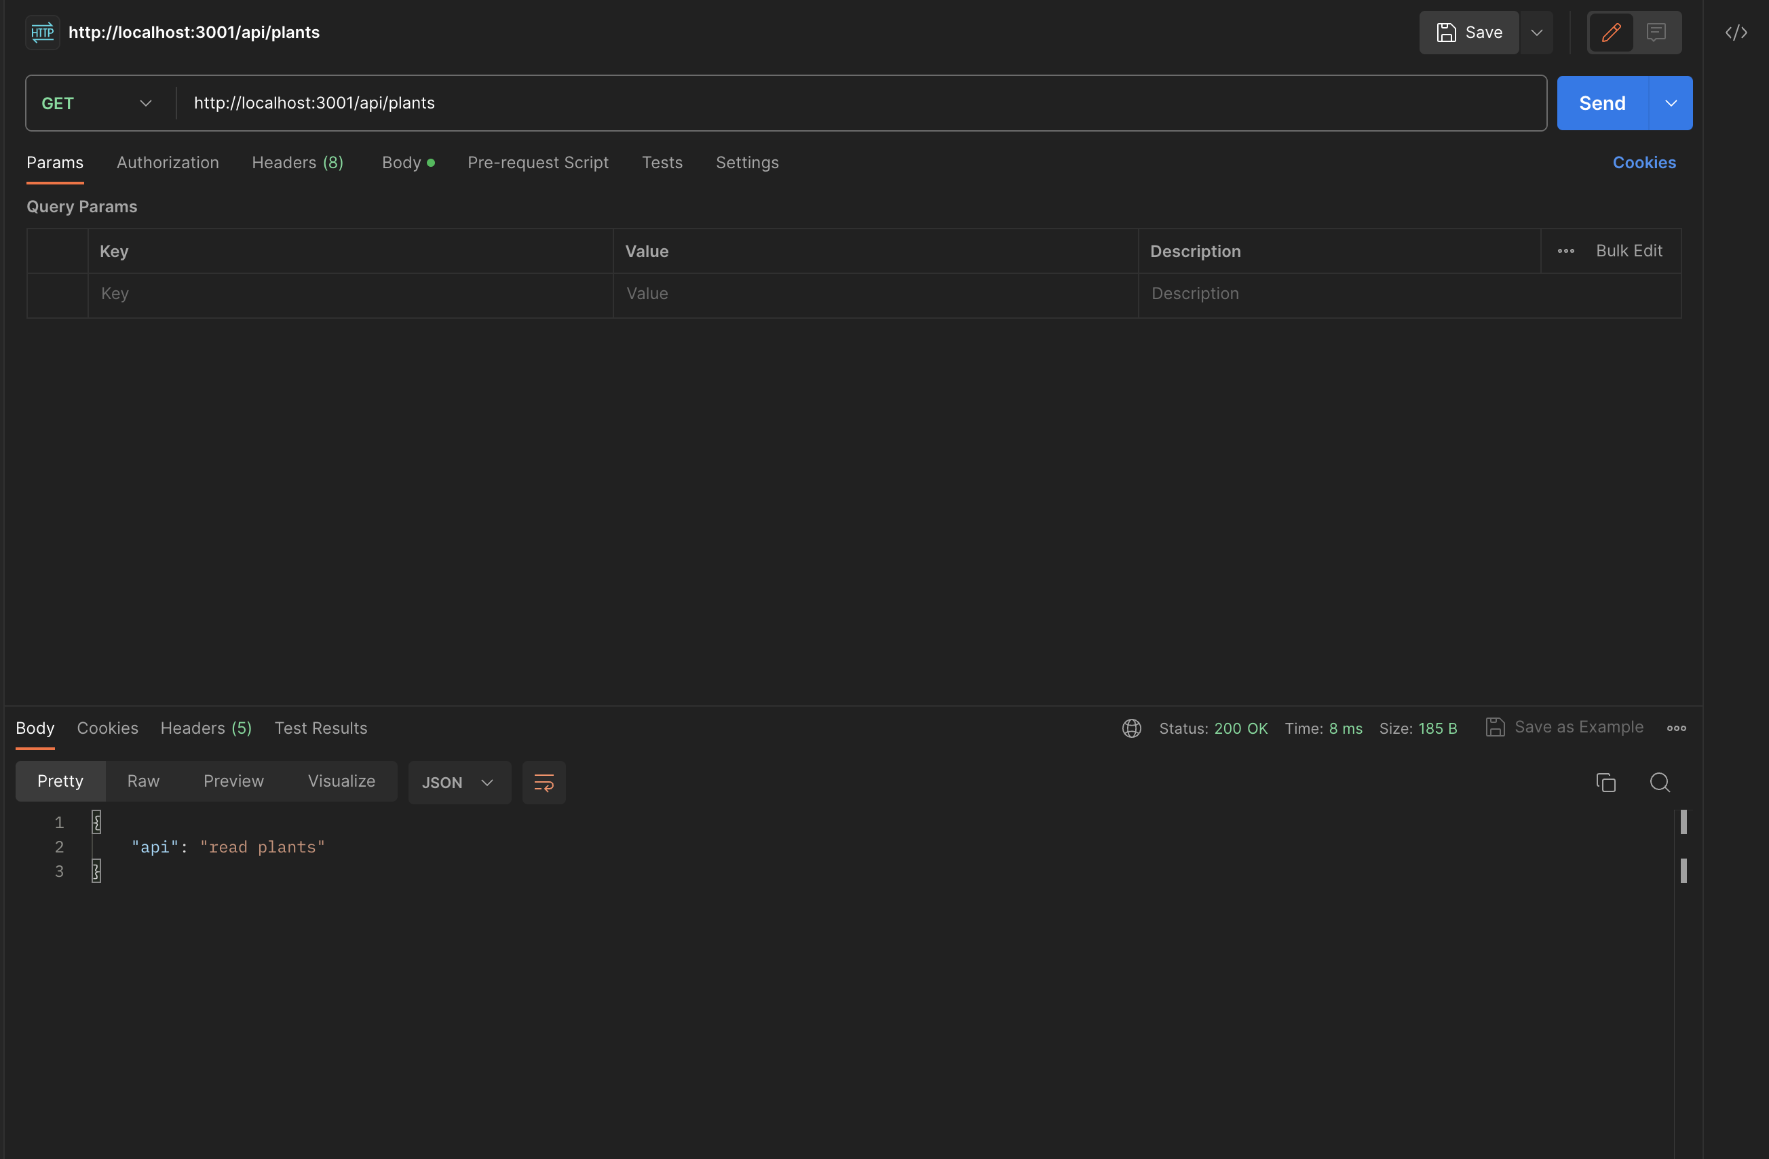The height and width of the screenshot is (1159, 1769).
Task: Copy response body with copy icon
Action: click(x=1605, y=783)
